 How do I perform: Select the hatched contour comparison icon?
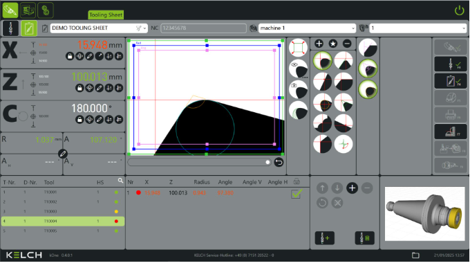tap(299, 110)
